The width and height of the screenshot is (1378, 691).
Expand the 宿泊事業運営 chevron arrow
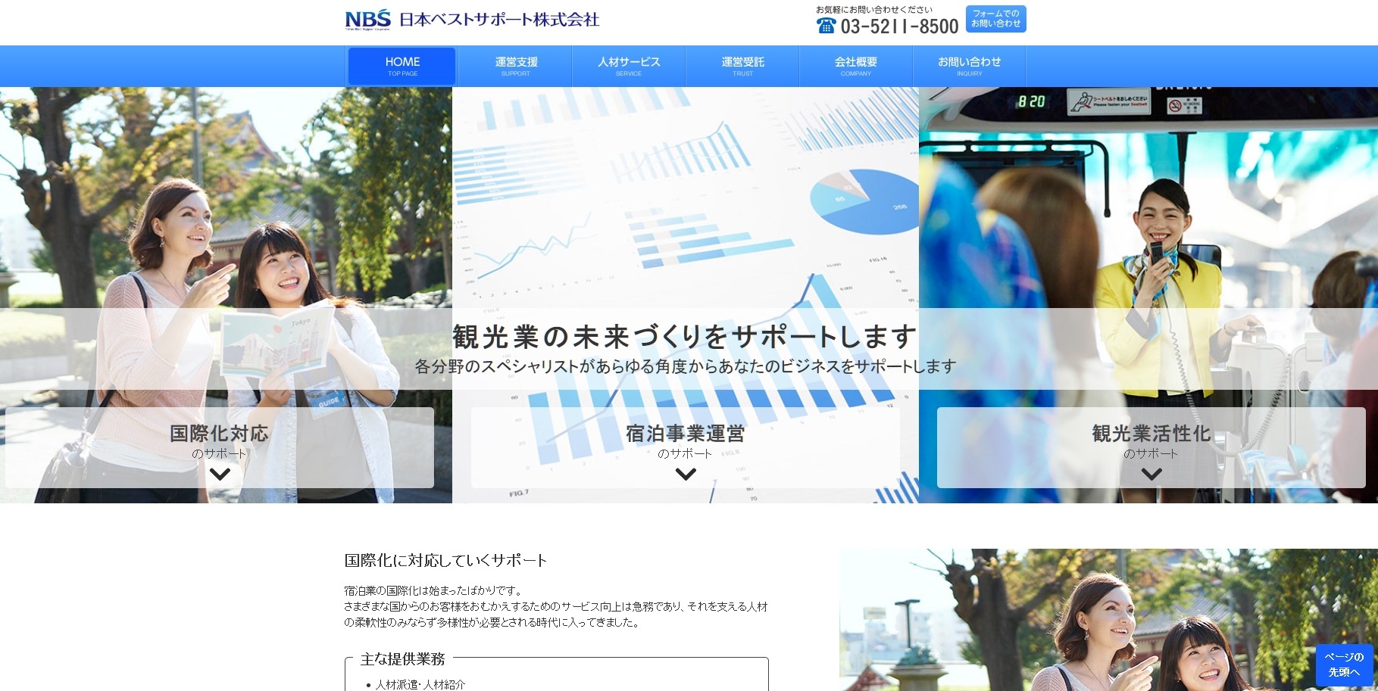[686, 475]
